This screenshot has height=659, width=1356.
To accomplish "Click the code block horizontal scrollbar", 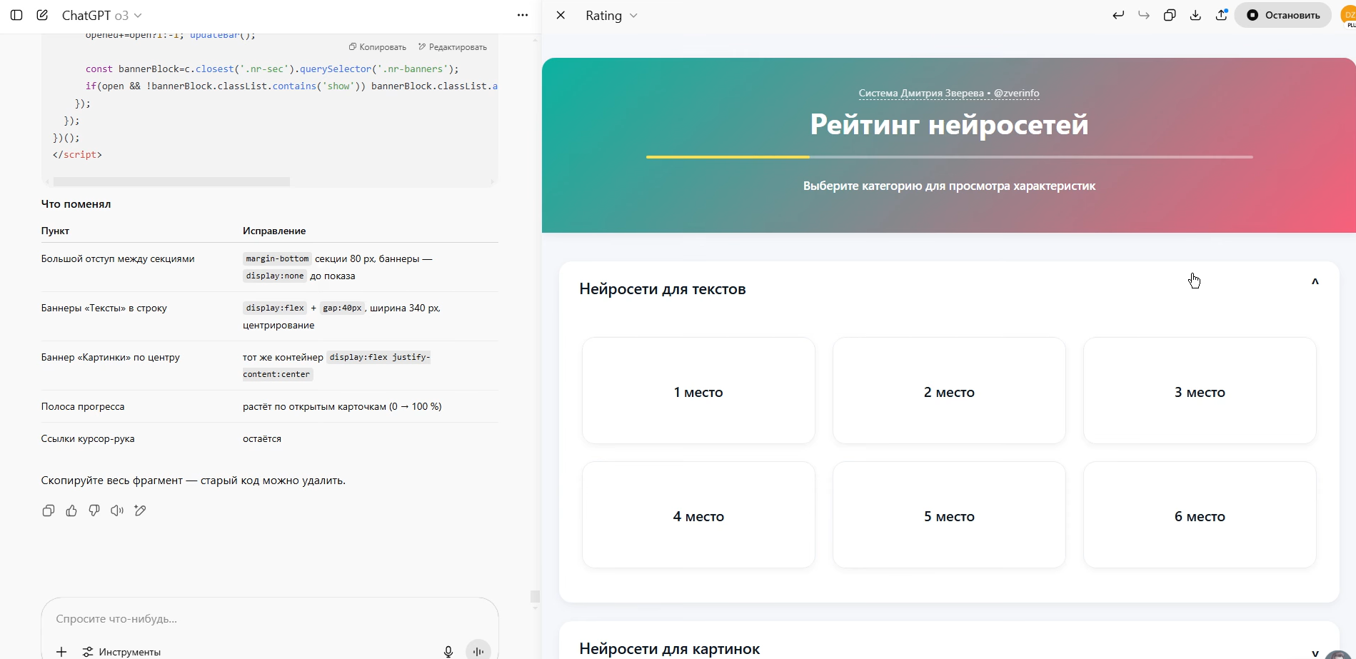I will click(171, 182).
